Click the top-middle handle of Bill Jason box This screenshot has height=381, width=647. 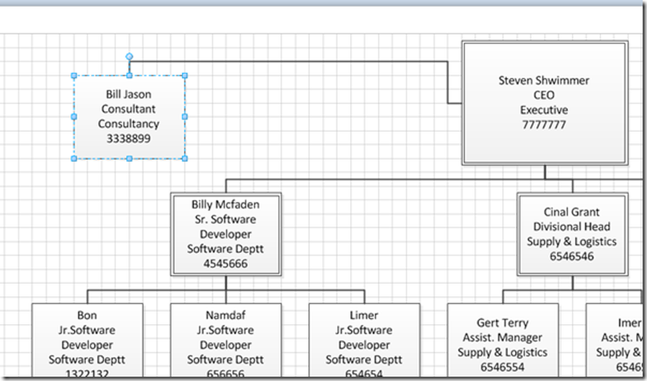click(129, 76)
